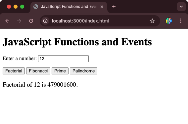The height and width of the screenshot is (124, 188).
Task: Click the forward navigation arrow
Action: pos(19,21)
